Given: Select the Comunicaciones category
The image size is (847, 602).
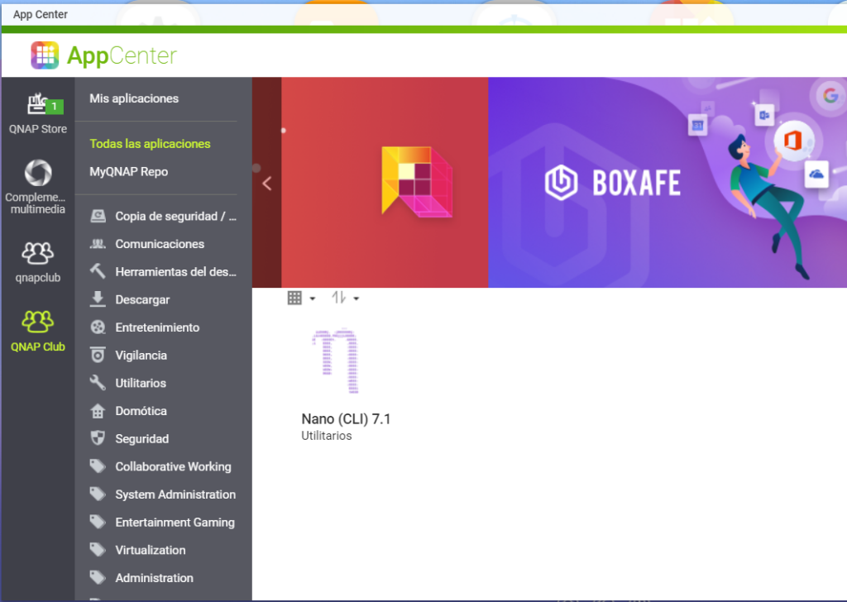Looking at the screenshot, I should point(160,244).
